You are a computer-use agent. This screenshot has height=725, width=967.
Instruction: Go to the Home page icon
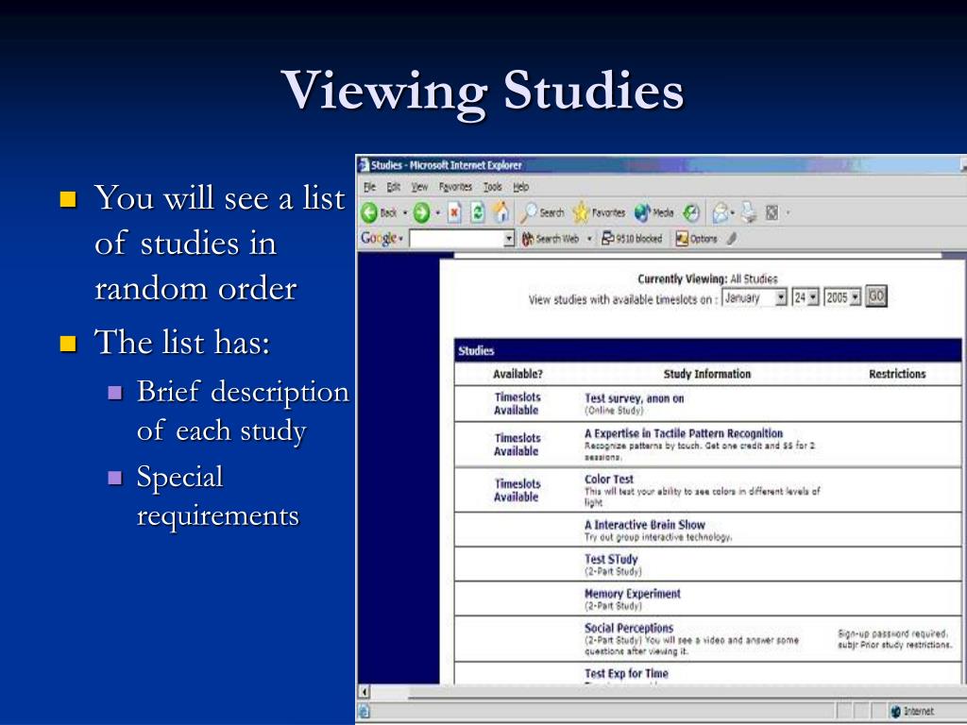click(x=501, y=212)
